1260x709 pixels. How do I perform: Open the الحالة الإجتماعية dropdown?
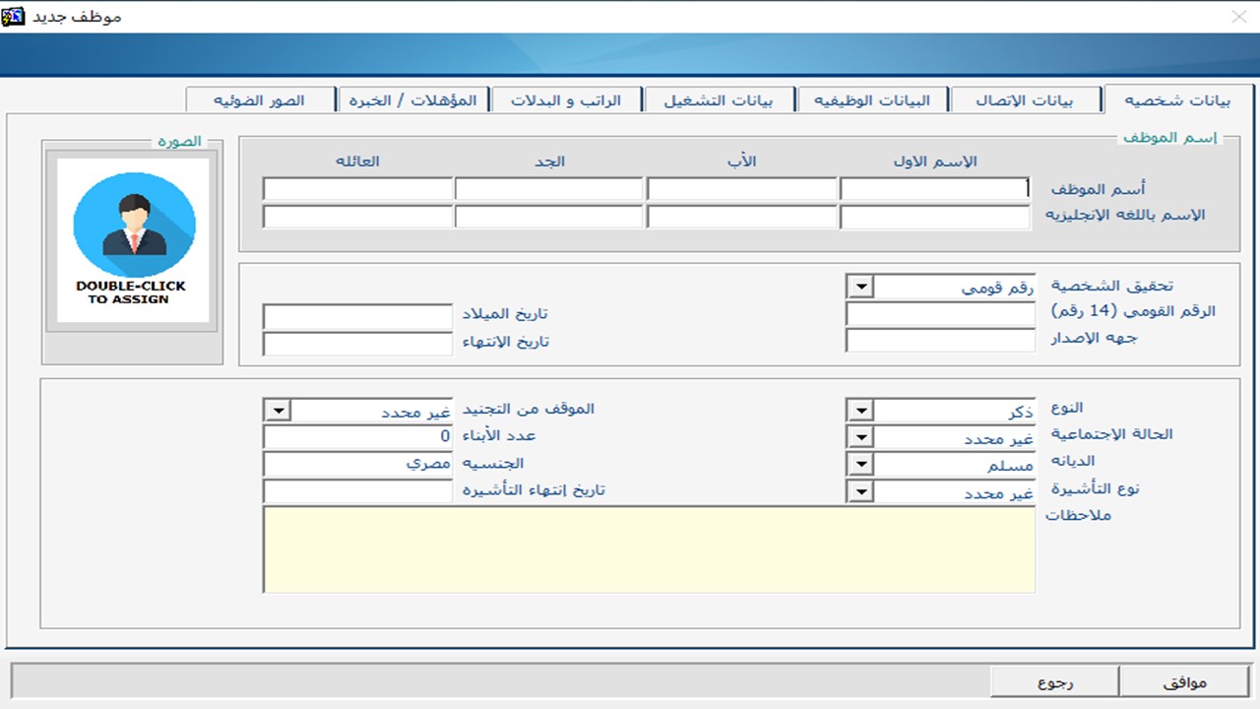(859, 438)
